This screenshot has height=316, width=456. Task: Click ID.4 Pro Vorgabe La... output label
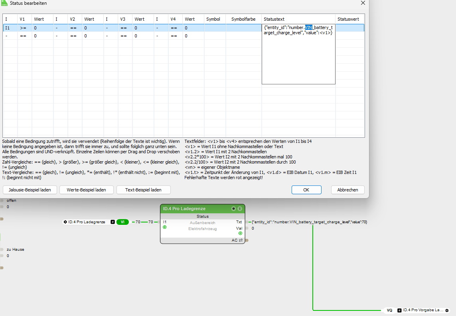(423, 310)
